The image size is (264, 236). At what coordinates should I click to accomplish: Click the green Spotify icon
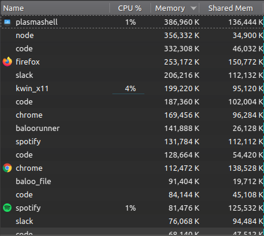(7, 208)
